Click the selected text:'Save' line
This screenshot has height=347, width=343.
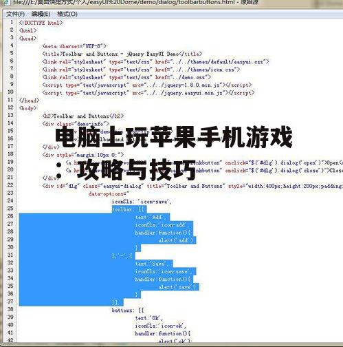click(154, 264)
